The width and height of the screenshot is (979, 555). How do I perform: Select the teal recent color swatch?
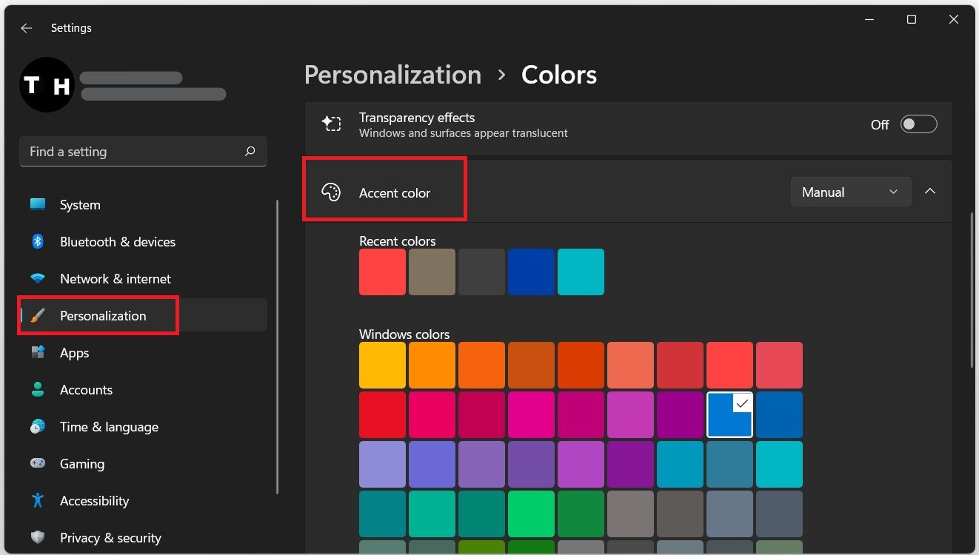click(581, 272)
